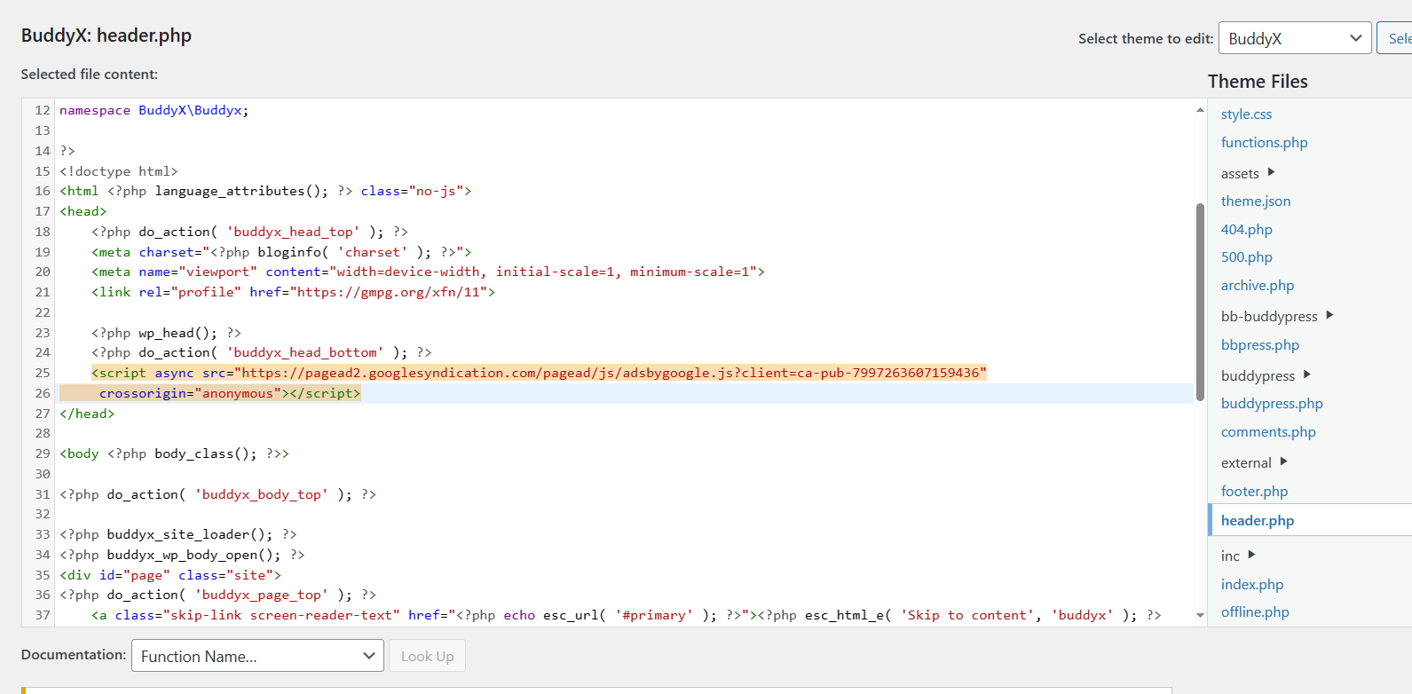1412x694 pixels.
Task: Open archive.php theme file
Action: tap(1258, 286)
